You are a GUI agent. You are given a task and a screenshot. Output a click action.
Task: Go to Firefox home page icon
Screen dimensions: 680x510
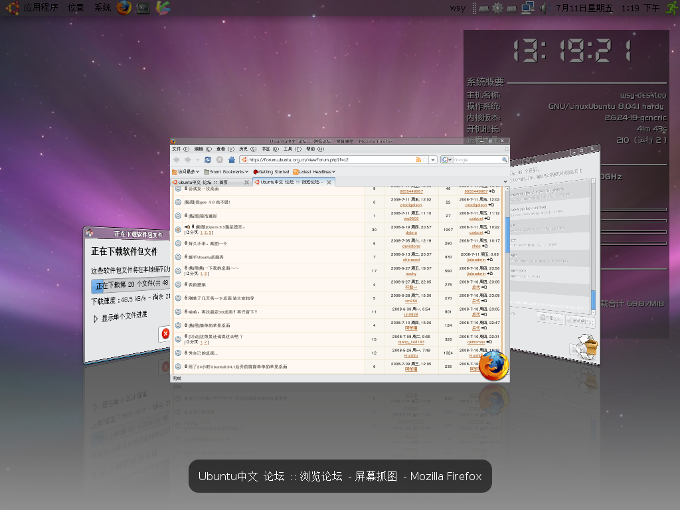232,159
